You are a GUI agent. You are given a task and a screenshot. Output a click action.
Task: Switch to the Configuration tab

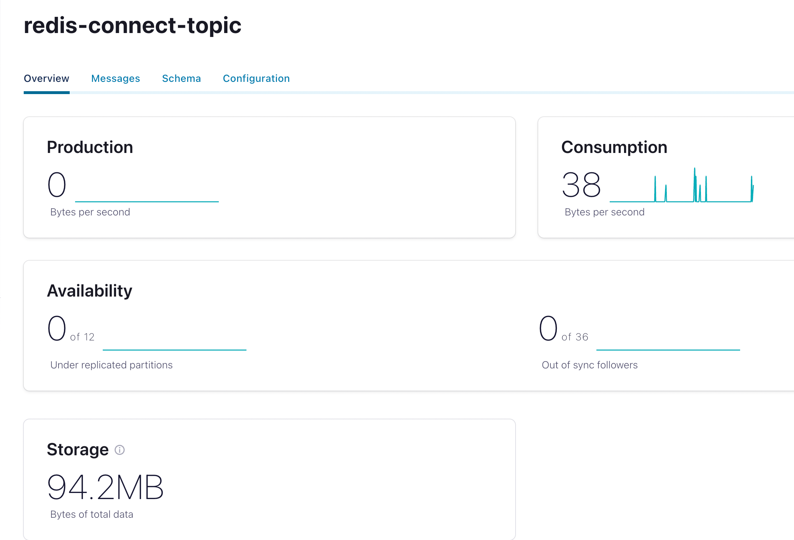[256, 78]
